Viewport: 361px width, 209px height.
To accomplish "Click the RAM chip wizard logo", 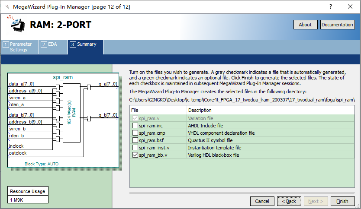I will 17,24.
